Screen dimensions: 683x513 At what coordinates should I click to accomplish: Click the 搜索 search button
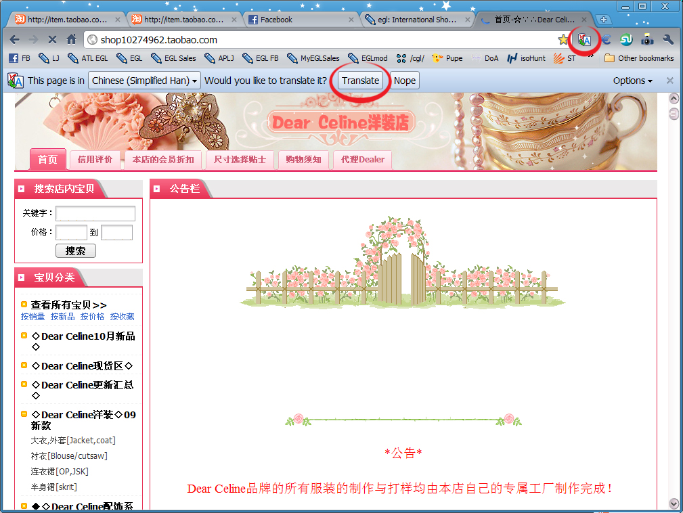pos(75,251)
